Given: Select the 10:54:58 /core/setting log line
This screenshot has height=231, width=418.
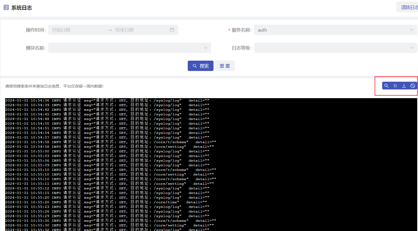Looking at the screenshot, I should (110, 147).
